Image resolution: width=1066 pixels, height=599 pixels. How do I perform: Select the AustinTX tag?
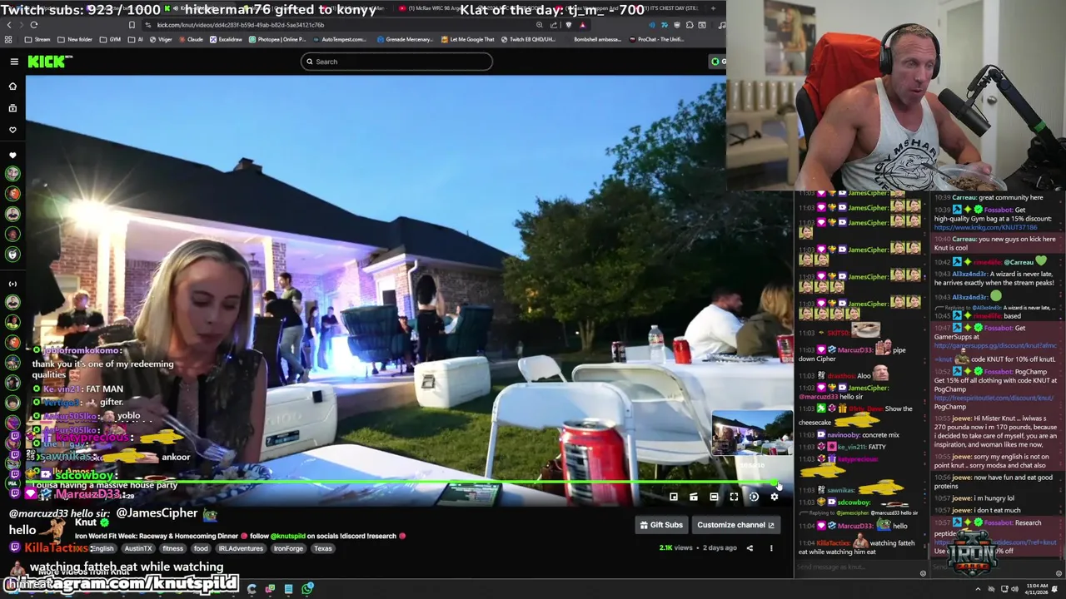pos(138,549)
